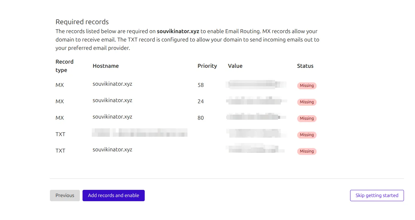415x220 pixels.
Task: Click hostname of the priority 58 MX row
Action: [112, 84]
